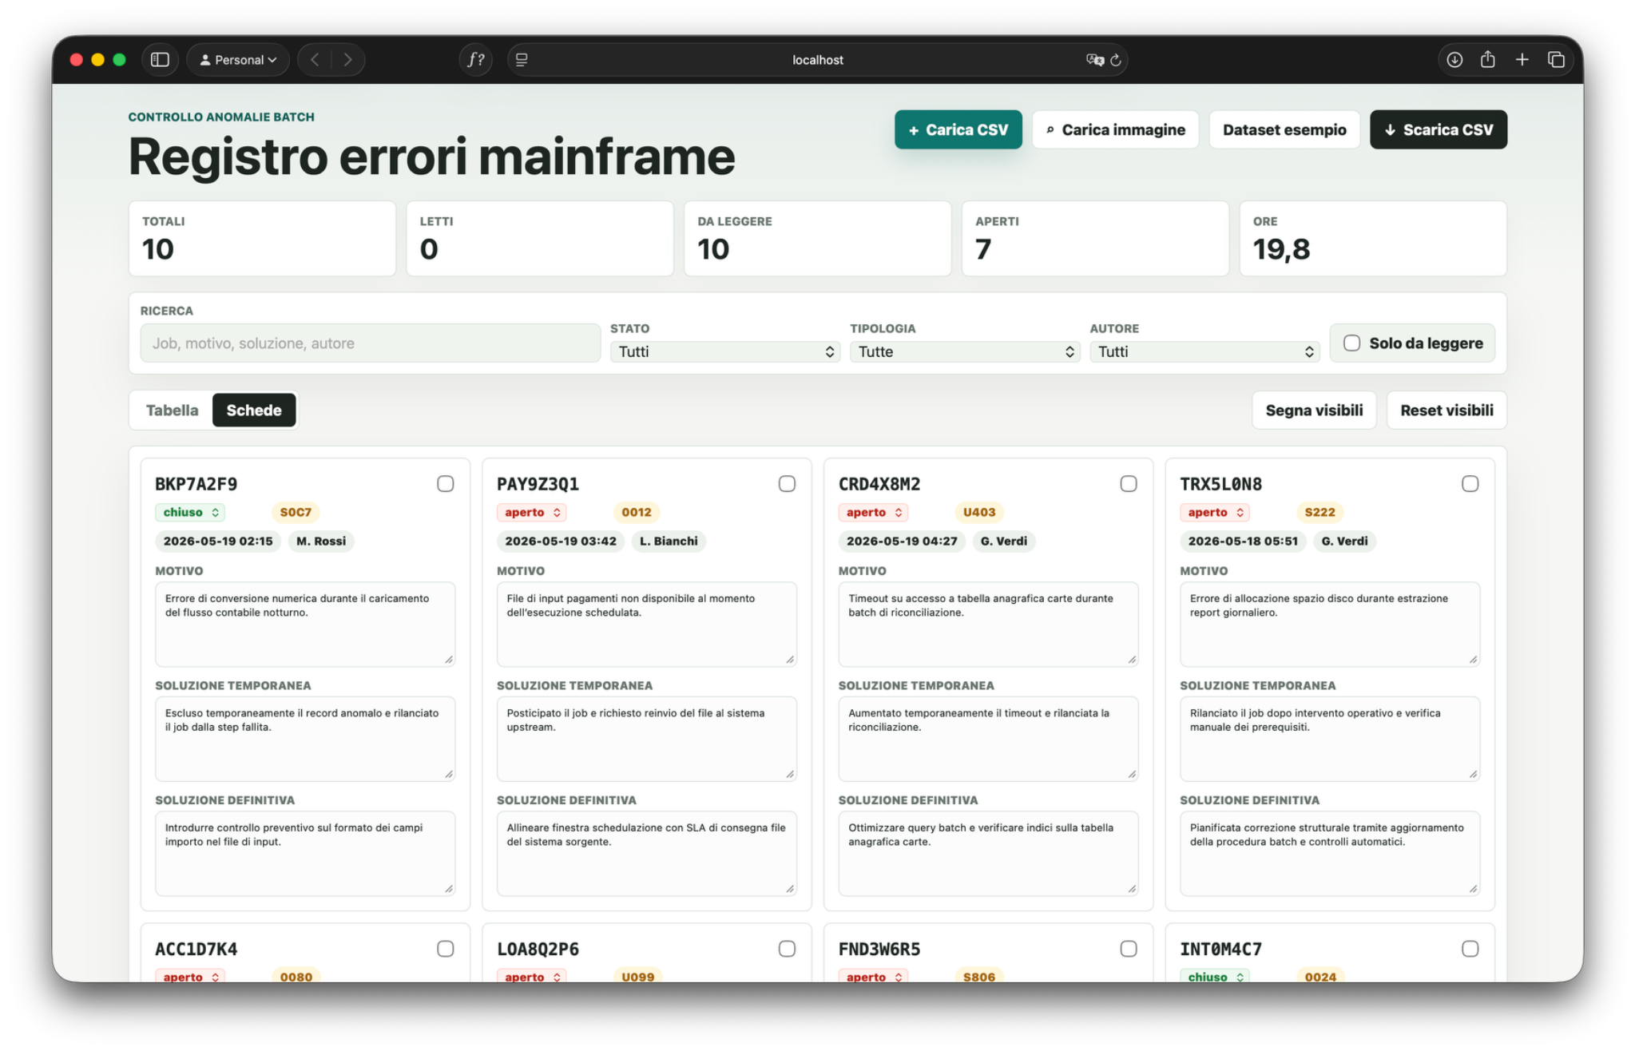Click the 0012 error code badge
The width and height of the screenshot is (1635, 1051).
pyautogui.click(x=637, y=512)
